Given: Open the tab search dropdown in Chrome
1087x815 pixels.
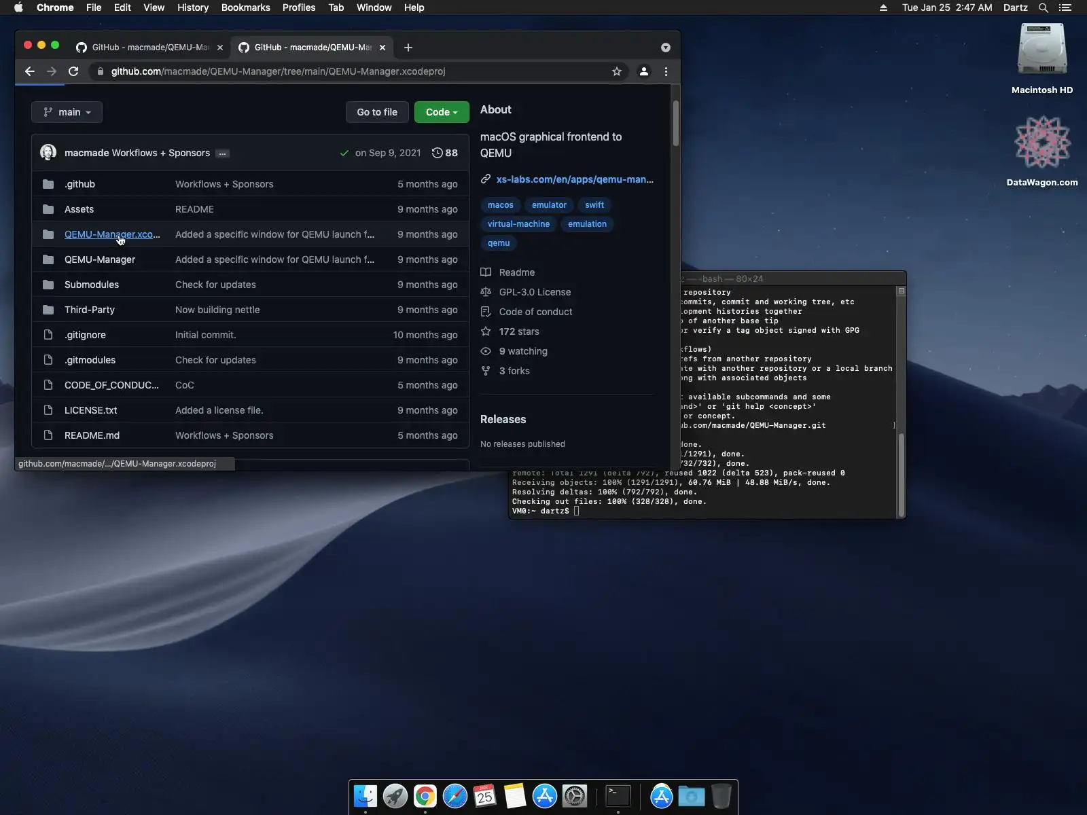Looking at the screenshot, I should 666,48.
